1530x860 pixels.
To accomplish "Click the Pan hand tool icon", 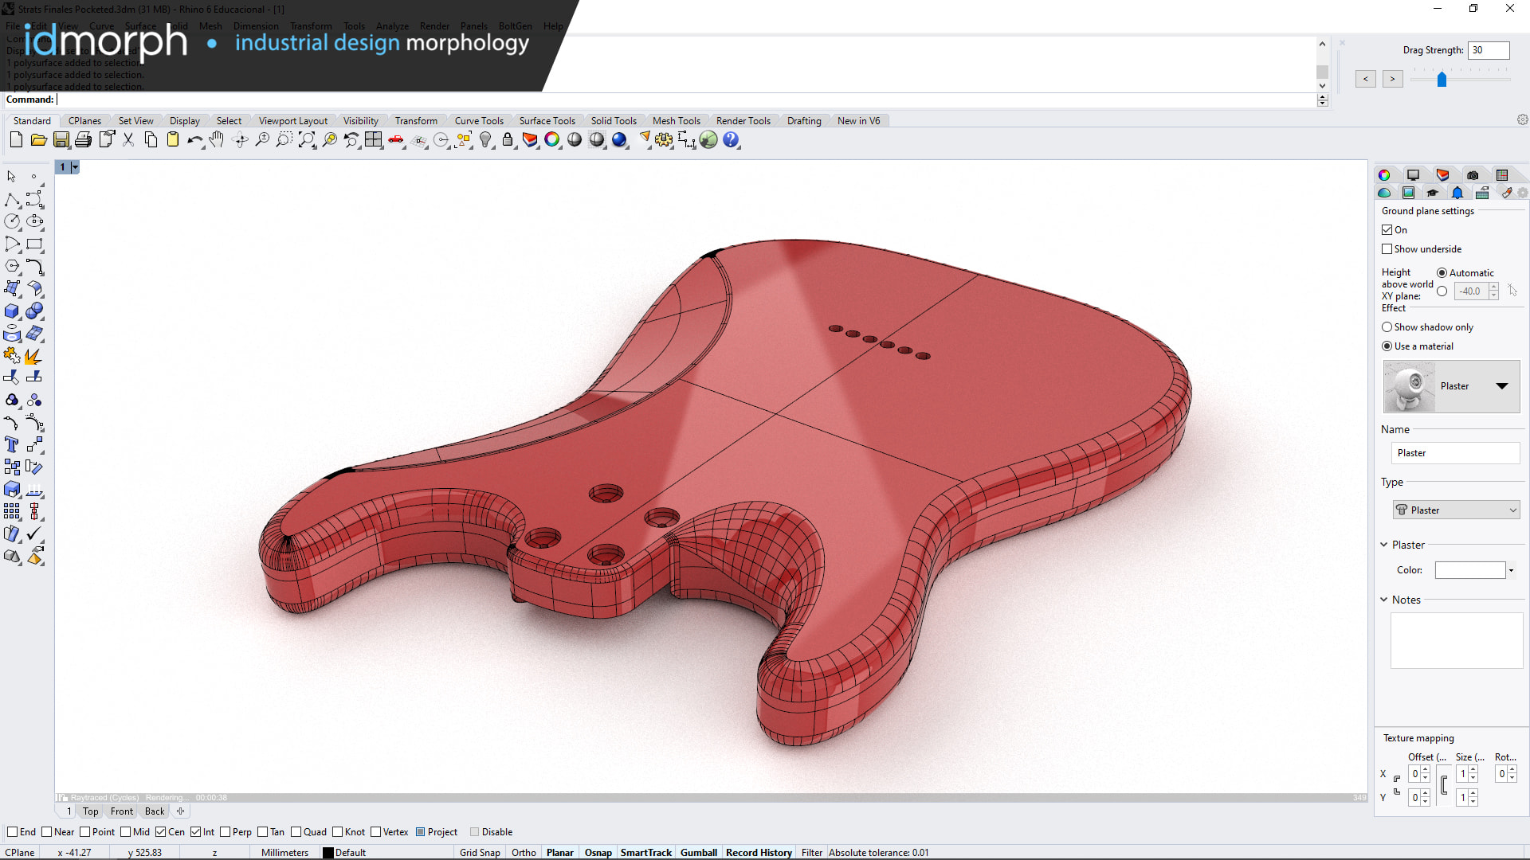I will click(x=217, y=140).
